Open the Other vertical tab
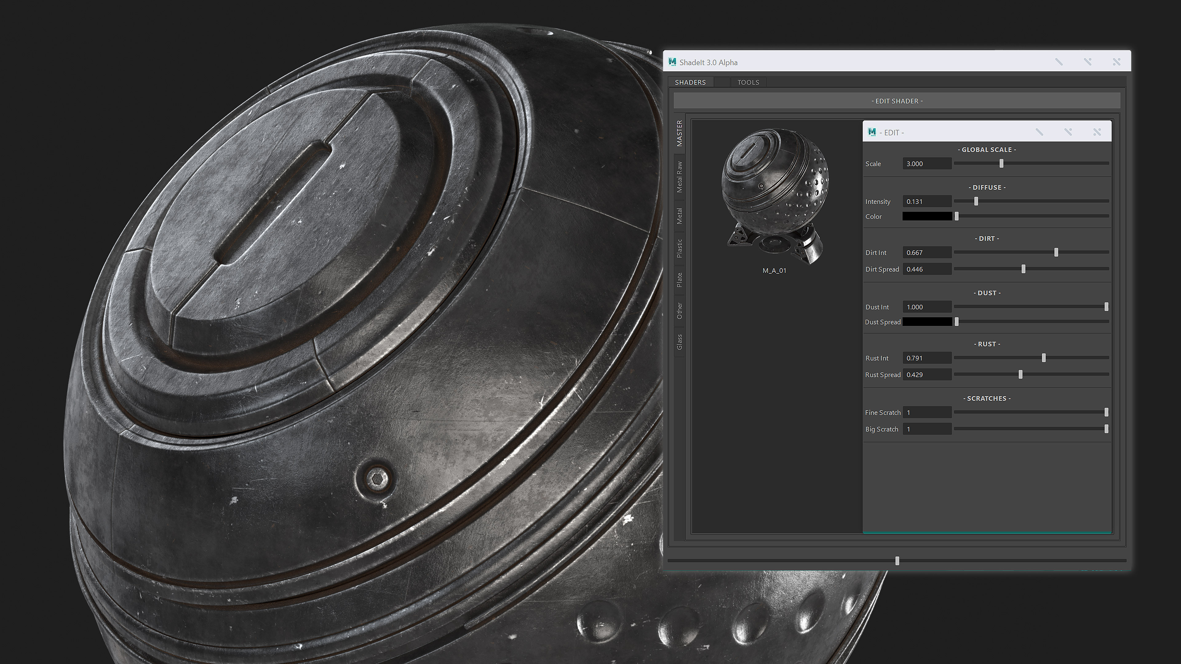1181x664 pixels. 679,311
